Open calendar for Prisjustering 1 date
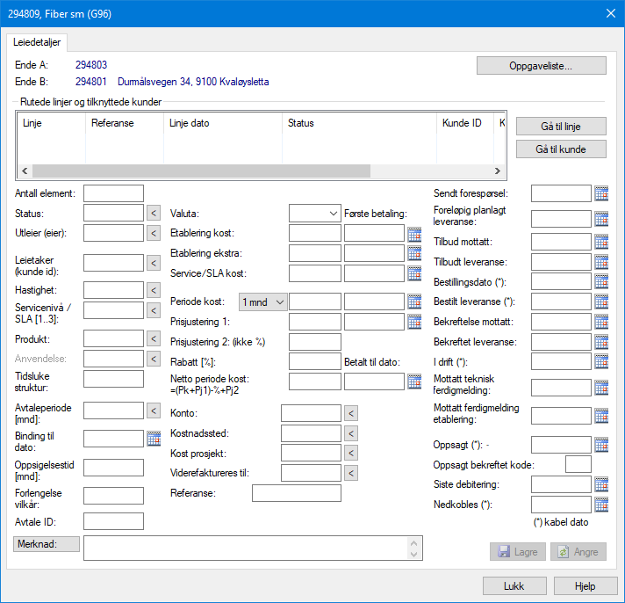This screenshot has height=603, width=625. coord(414,322)
